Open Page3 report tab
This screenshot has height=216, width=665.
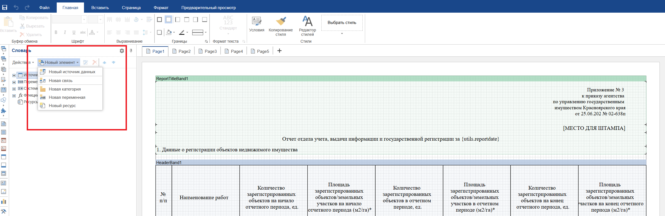point(208,51)
